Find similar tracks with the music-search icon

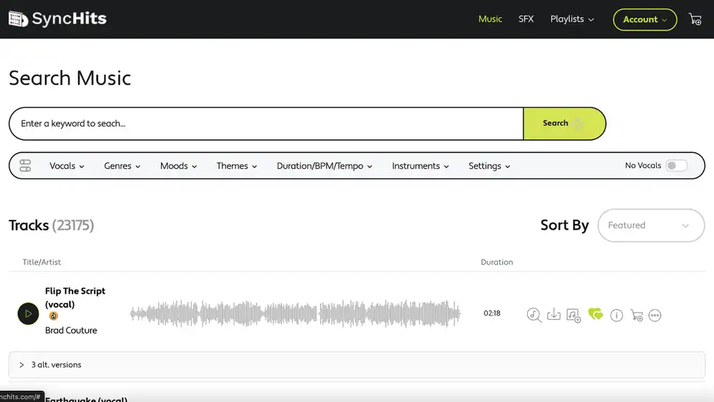(x=534, y=315)
